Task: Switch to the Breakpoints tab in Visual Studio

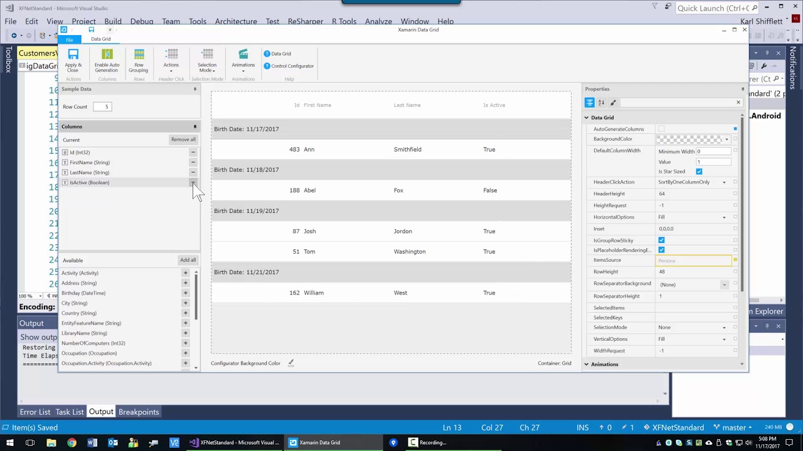Action: (139, 412)
